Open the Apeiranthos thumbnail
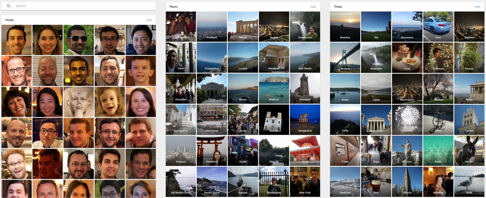This screenshot has height=198, width=486. pyautogui.click(x=181, y=120)
